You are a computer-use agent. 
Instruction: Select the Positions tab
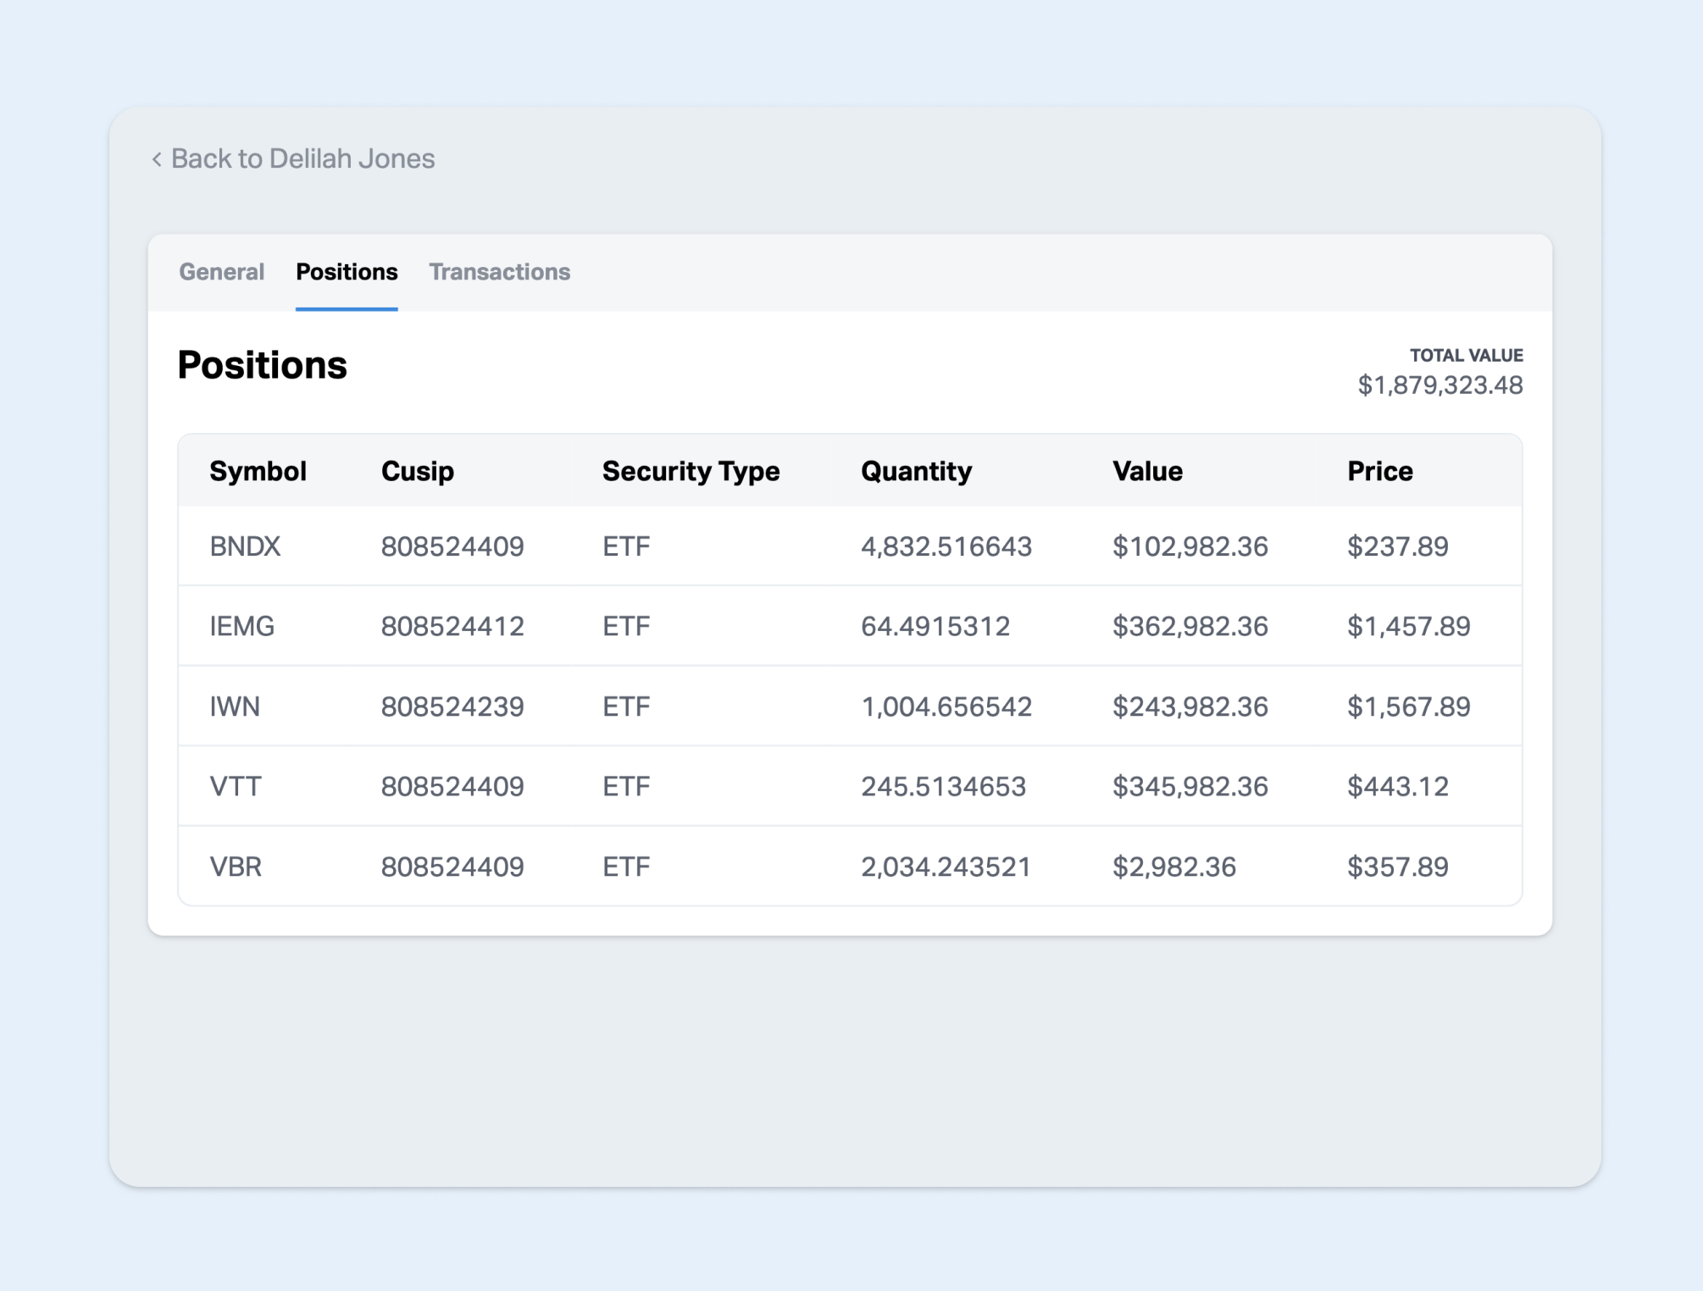(347, 272)
